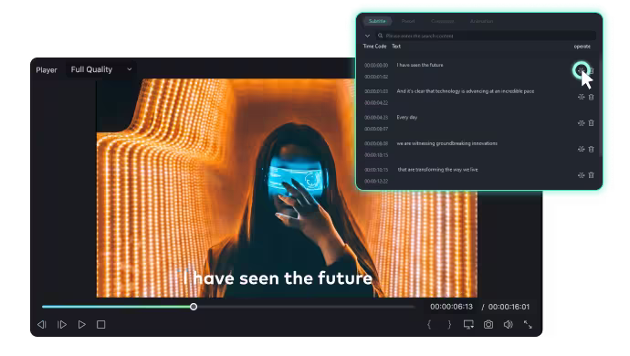Split the 'we are witnessing' subtitle row
Viewport: 630px width, 356px height.
[581, 149]
